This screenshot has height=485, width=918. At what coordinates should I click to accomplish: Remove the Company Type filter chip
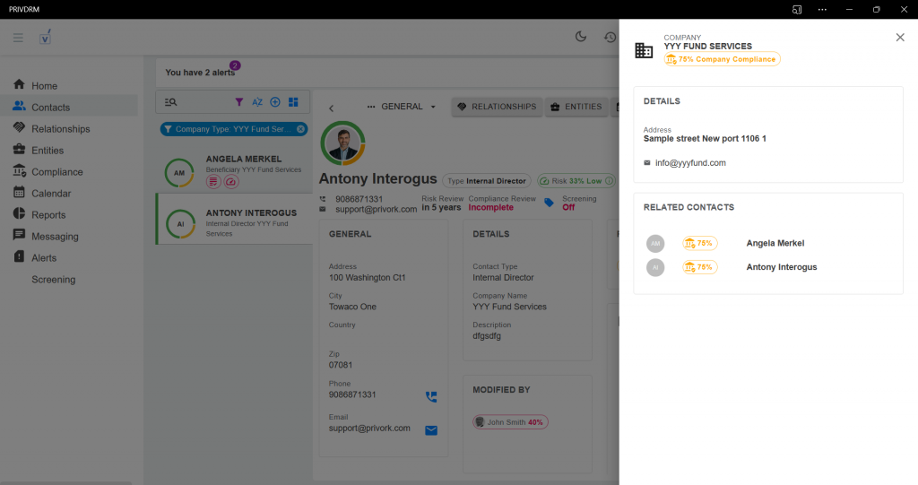click(300, 129)
